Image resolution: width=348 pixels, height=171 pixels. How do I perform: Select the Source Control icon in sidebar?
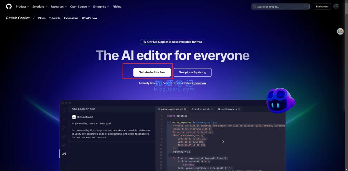coord(64,127)
